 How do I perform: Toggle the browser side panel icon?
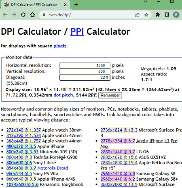[x=167, y=15]
